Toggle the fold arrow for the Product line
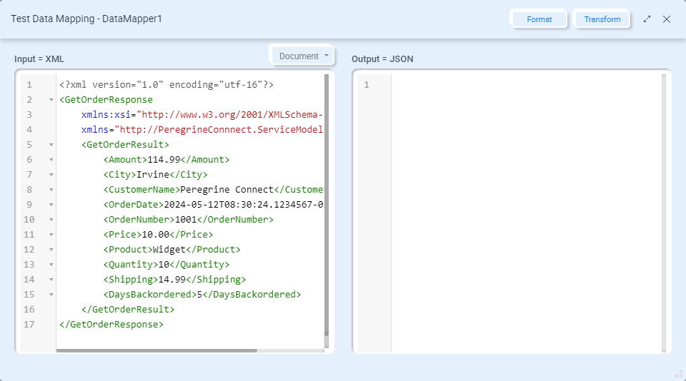This screenshot has height=381, width=686. [x=51, y=250]
